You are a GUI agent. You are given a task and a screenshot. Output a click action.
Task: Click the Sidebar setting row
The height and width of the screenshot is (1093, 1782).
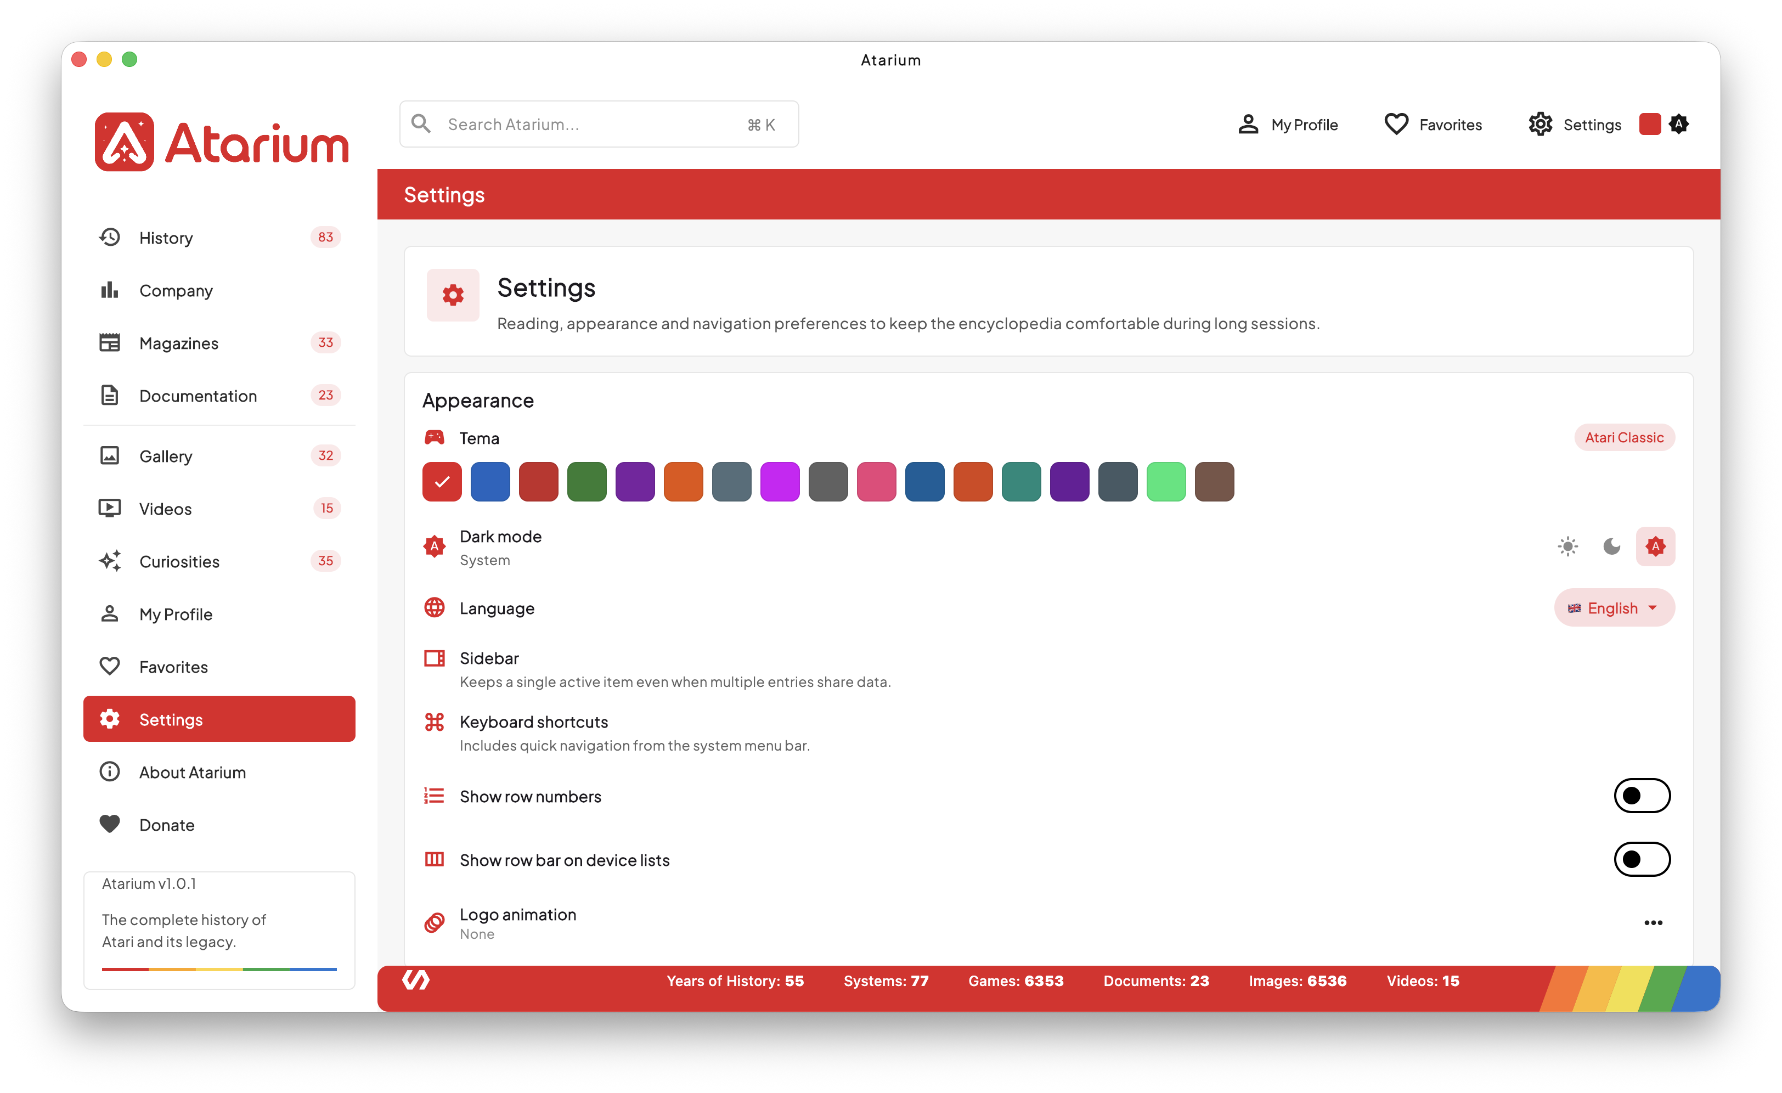click(1048, 669)
